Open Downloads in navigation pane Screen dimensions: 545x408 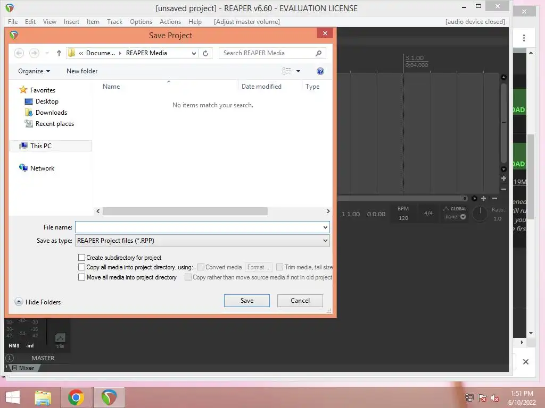click(51, 113)
